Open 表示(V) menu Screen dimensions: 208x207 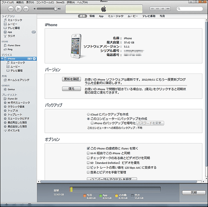tap(30, 2)
